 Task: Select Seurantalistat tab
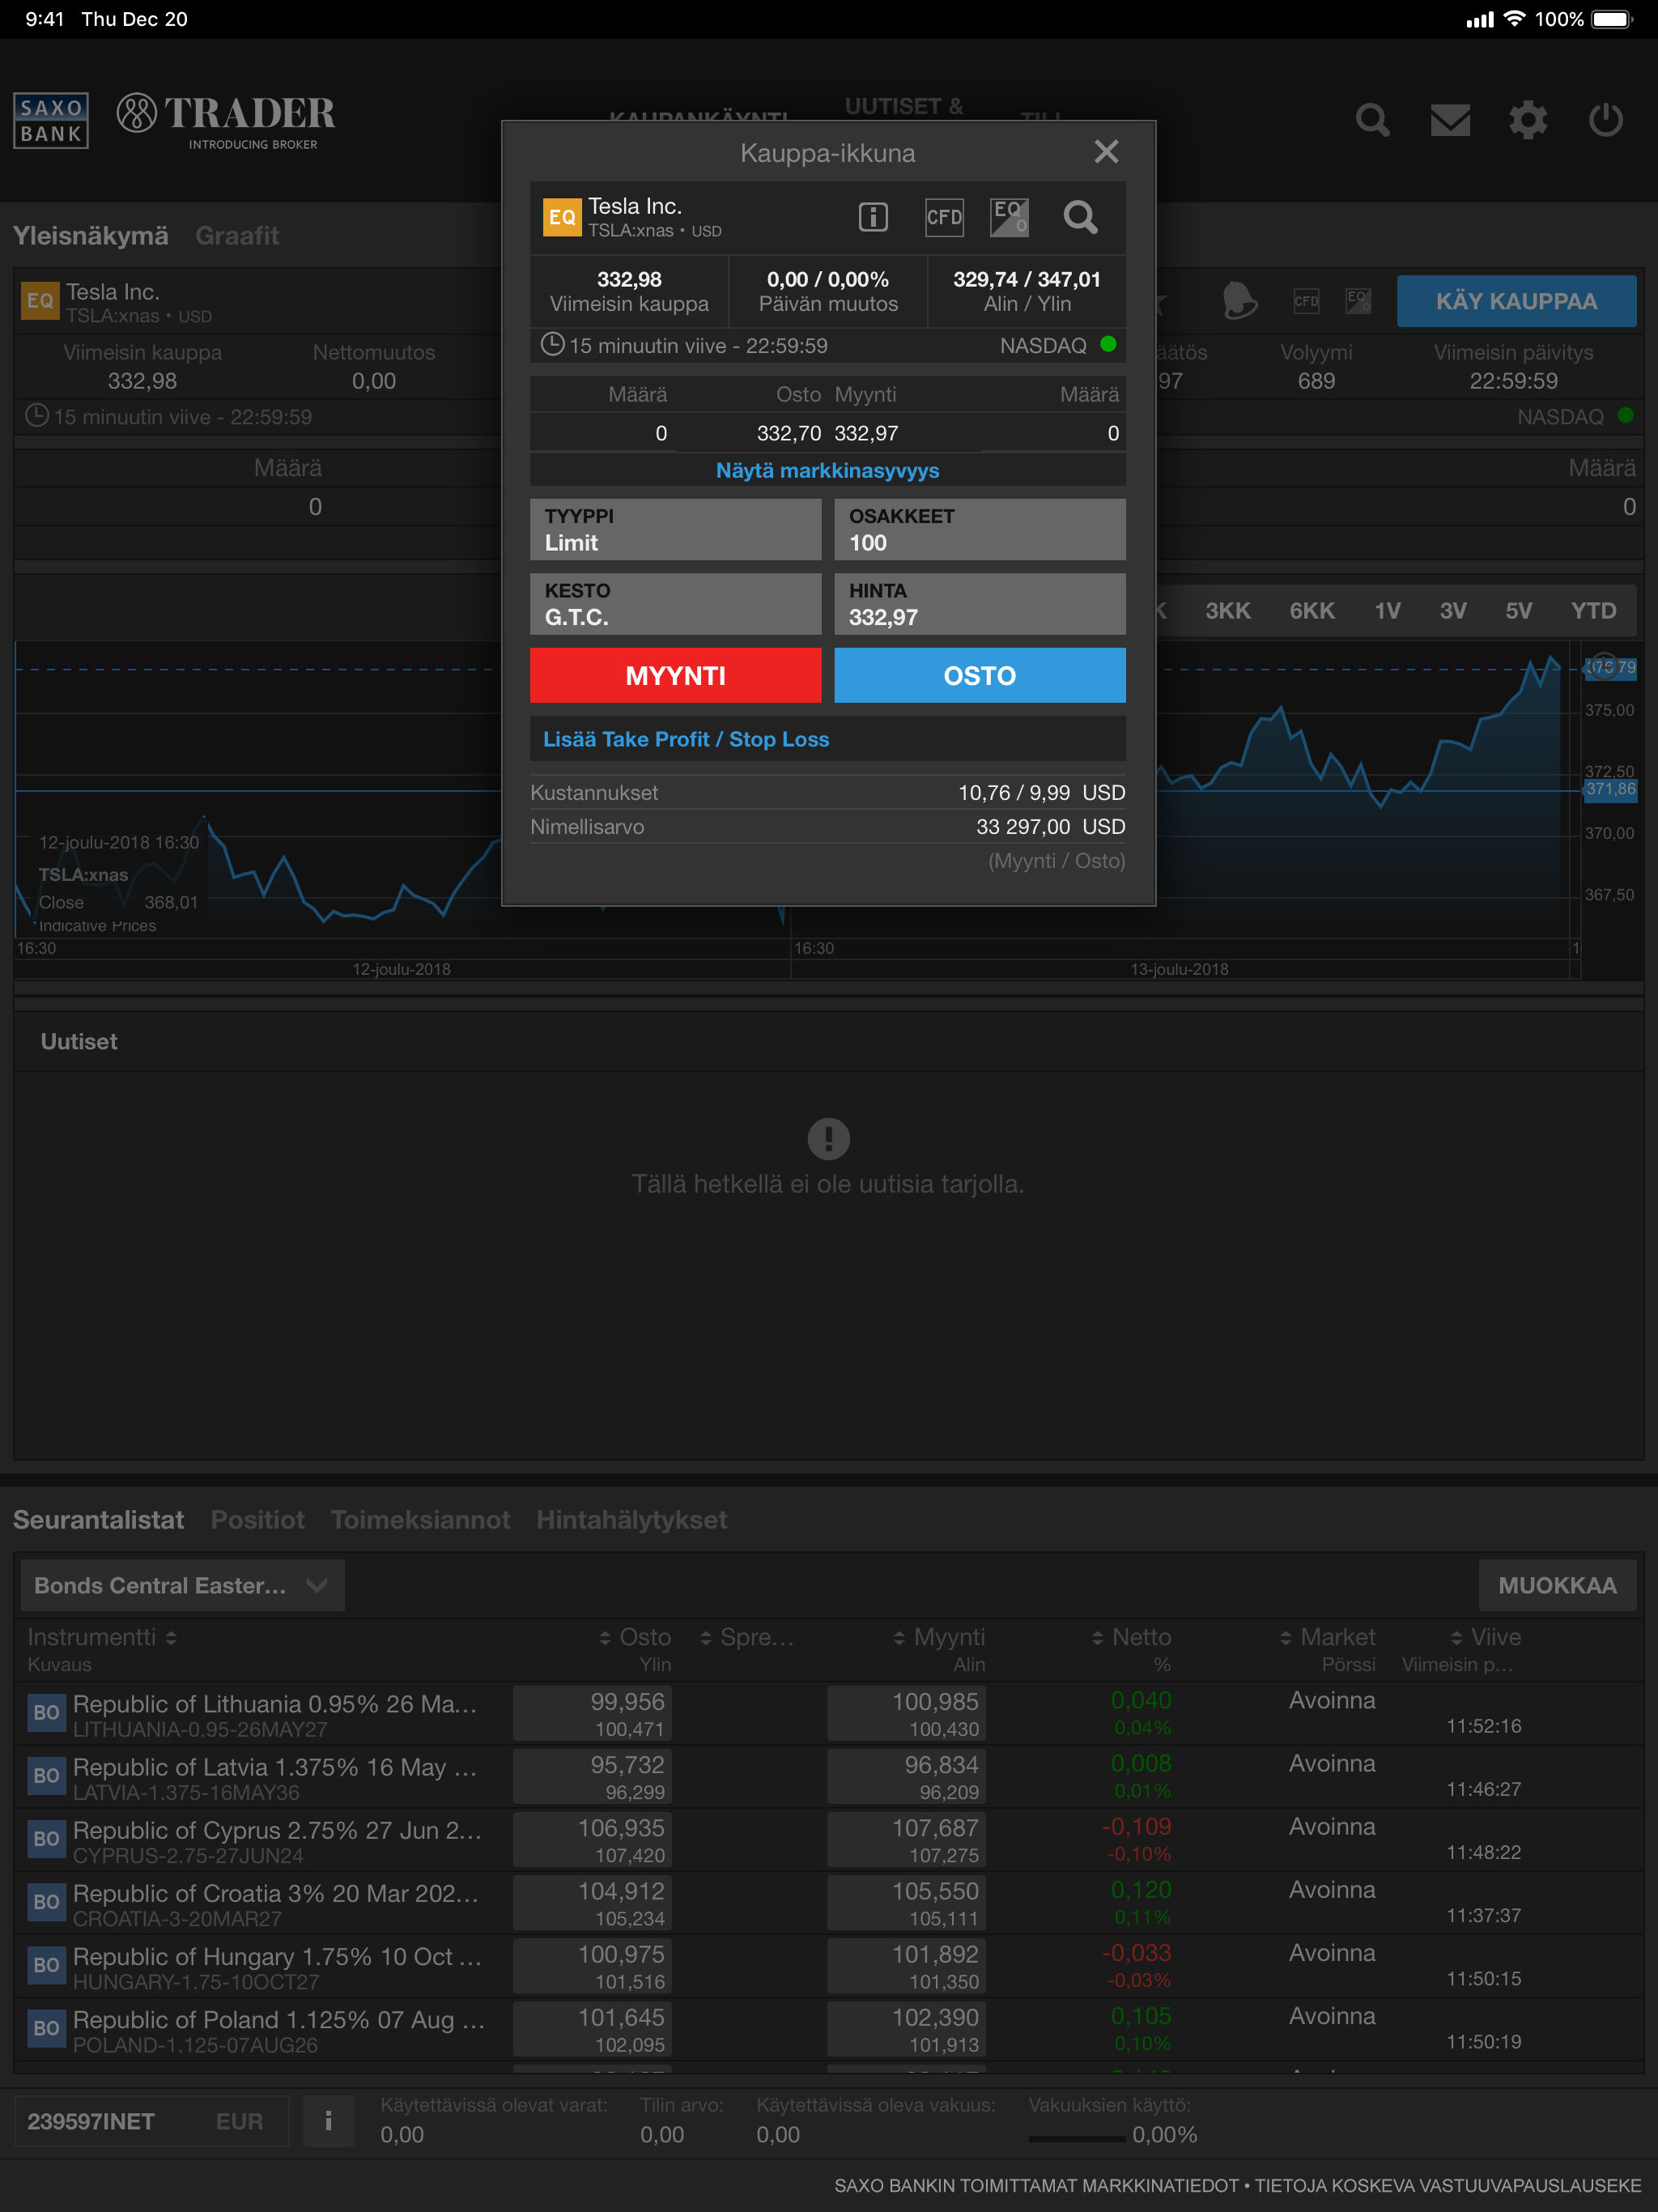98,1520
